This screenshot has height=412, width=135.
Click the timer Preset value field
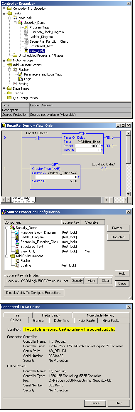[88, 146]
